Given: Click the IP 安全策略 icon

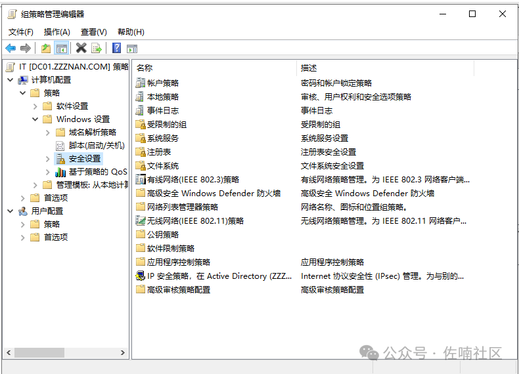Looking at the screenshot, I should pos(141,276).
